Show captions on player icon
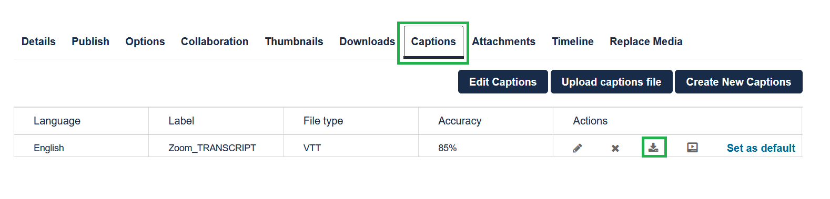The height and width of the screenshot is (199, 830). point(693,148)
